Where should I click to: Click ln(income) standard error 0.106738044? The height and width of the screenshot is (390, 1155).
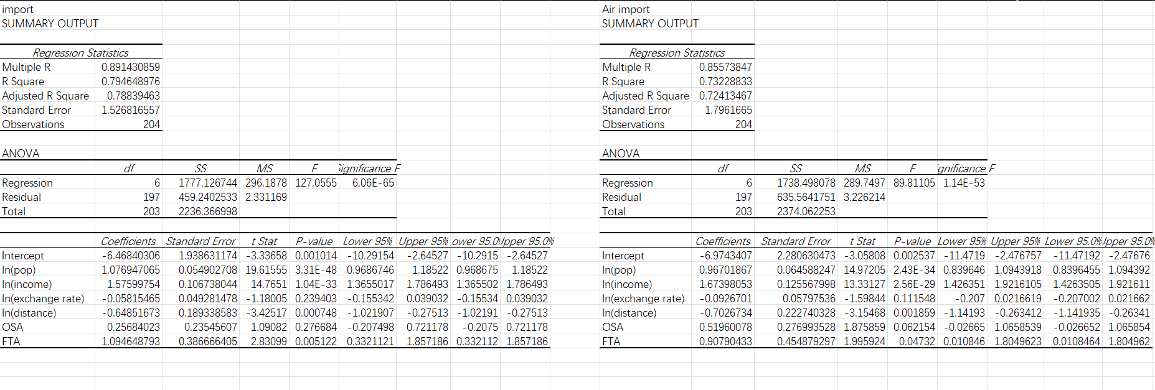click(x=208, y=284)
